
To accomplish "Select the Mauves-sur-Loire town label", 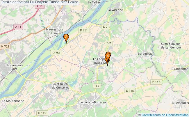I will 54,31.
